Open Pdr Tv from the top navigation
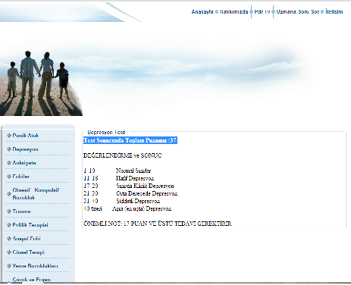 pyautogui.click(x=262, y=12)
